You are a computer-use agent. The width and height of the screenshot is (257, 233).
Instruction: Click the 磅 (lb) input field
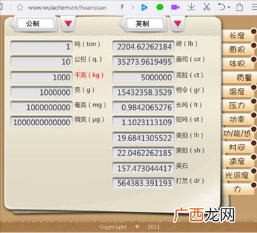143,46
